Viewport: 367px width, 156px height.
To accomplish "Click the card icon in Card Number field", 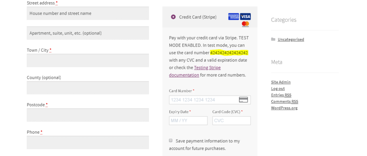I will tap(243, 100).
